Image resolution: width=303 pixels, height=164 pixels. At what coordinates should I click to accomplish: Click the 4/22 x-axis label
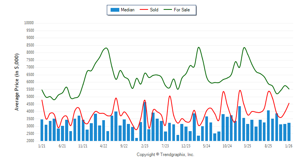(103, 145)
